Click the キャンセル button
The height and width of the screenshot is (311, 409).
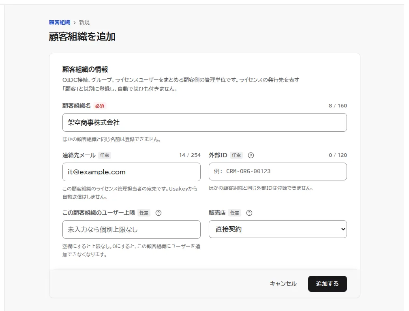point(283,283)
